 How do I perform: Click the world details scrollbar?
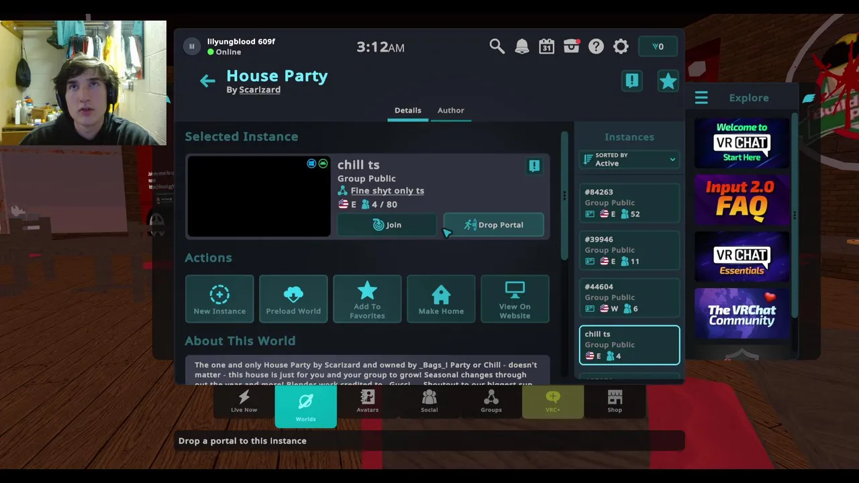pos(564,195)
